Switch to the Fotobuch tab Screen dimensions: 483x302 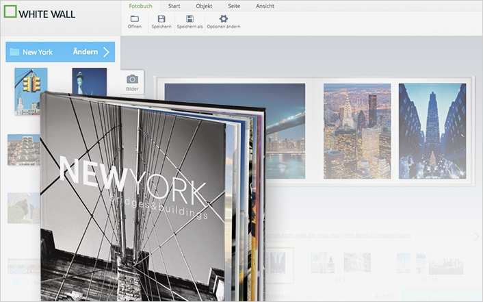(x=140, y=6)
